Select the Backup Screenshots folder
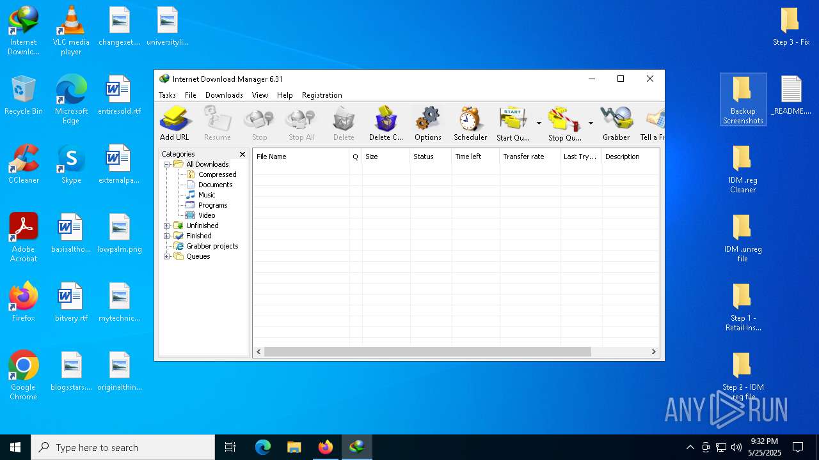The width and height of the screenshot is (819, 460). (x=743, y=100)
